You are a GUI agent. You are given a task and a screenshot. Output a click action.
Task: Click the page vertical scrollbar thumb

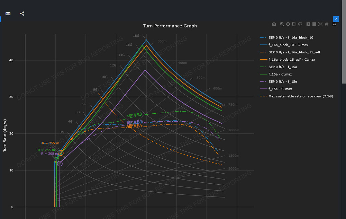344,42
